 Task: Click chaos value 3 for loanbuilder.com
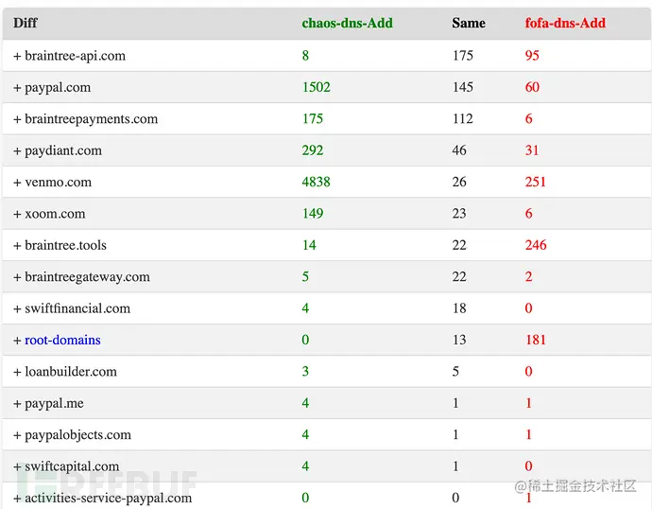[x=305, y=372]
